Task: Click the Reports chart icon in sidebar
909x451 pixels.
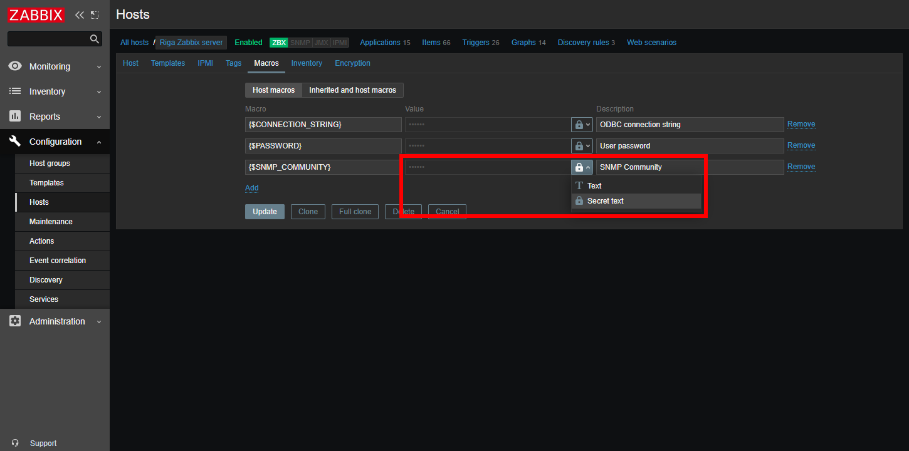Action: (x=14, y=117)
